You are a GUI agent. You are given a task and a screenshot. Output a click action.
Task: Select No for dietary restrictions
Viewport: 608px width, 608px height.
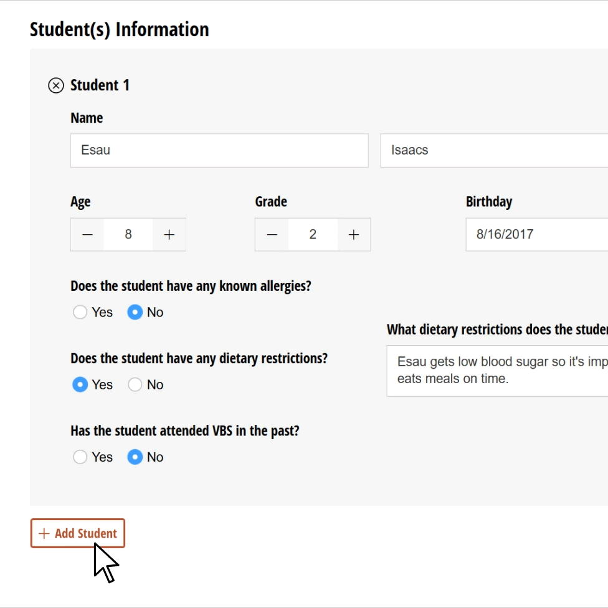pyautogui.click(x=135, y=384)
